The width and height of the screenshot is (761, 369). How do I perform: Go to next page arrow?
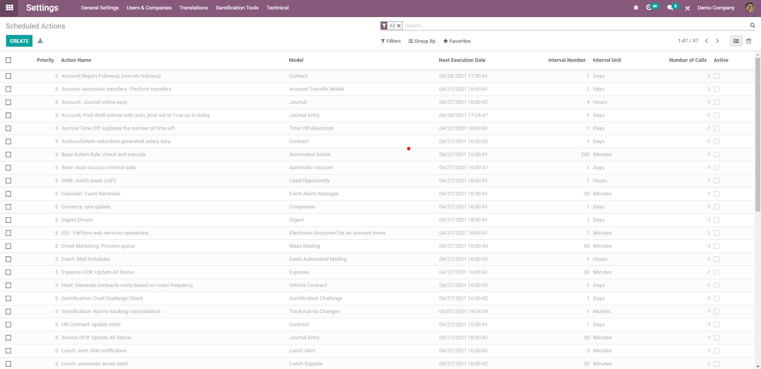coord(717,41)
